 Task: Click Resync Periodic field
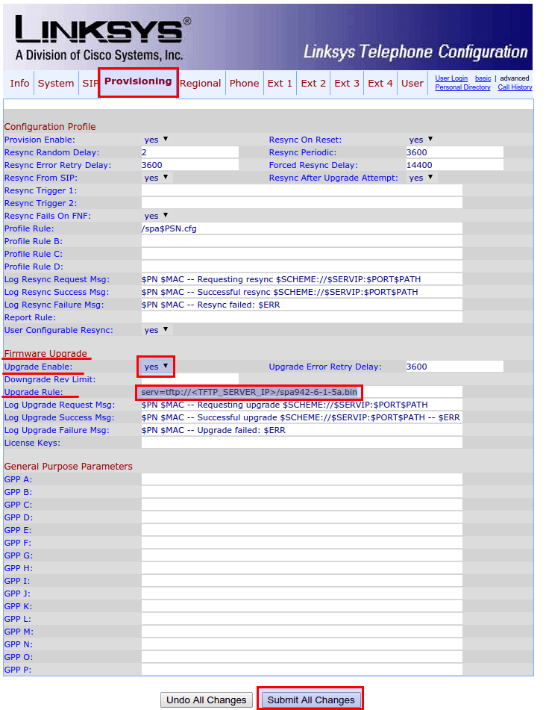(x=454, y=152)
